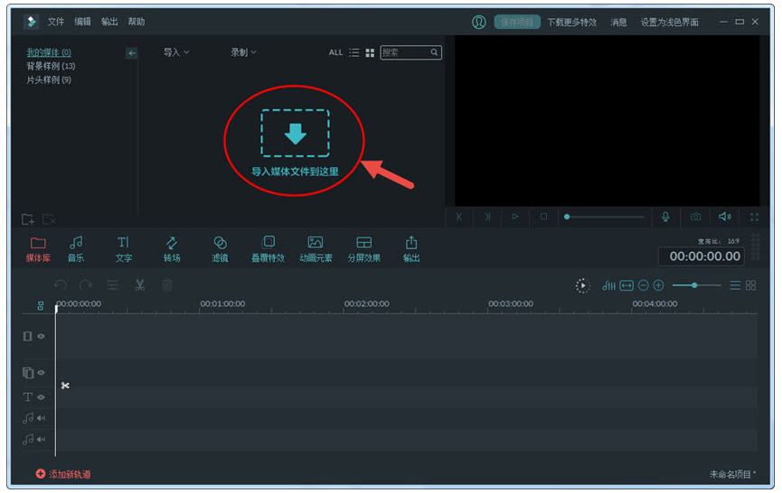
Task: Open the 帮助 menu
Action: point(137,22)
